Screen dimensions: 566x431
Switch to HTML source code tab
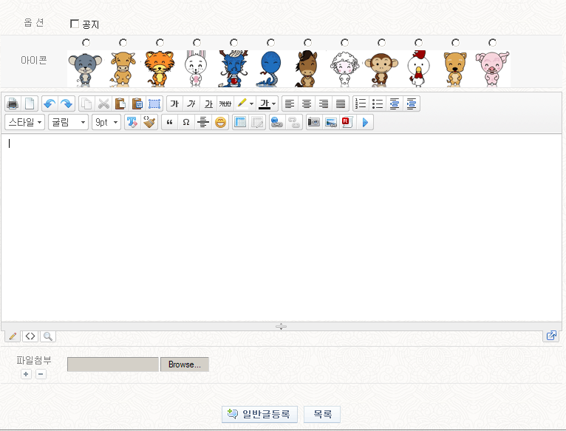[30, 336]
